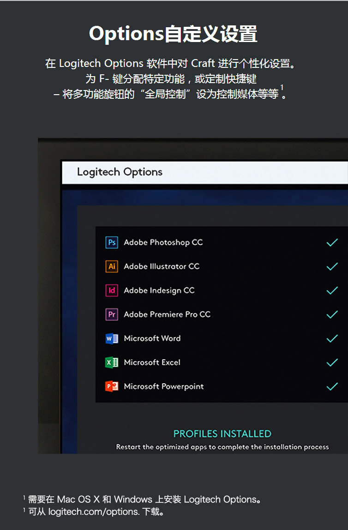Click the Microsoft Powerpoint icon

tap(112, 386)
